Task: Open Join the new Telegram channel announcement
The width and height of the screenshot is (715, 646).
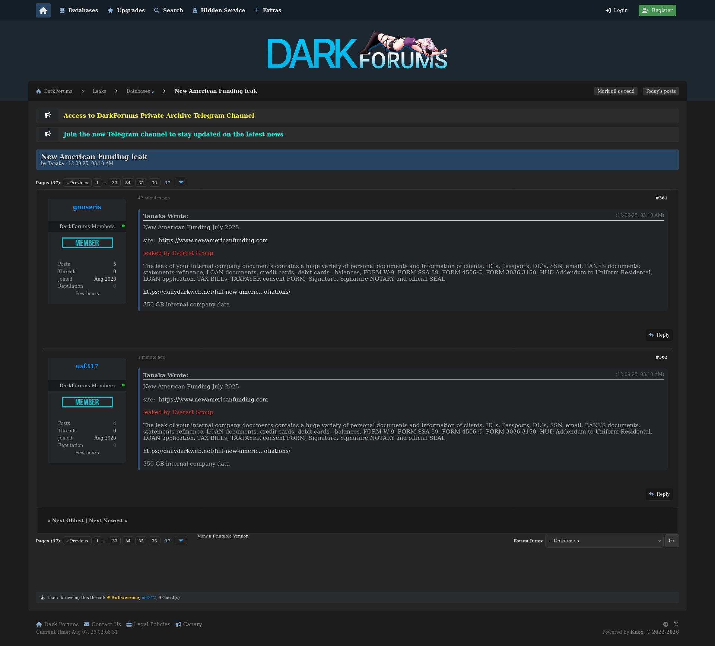Action: [x=174, y=134]
